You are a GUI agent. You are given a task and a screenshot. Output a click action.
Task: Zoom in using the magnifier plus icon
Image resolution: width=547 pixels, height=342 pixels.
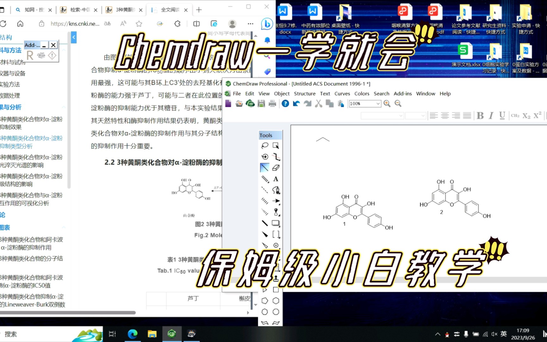coord(387,104)
